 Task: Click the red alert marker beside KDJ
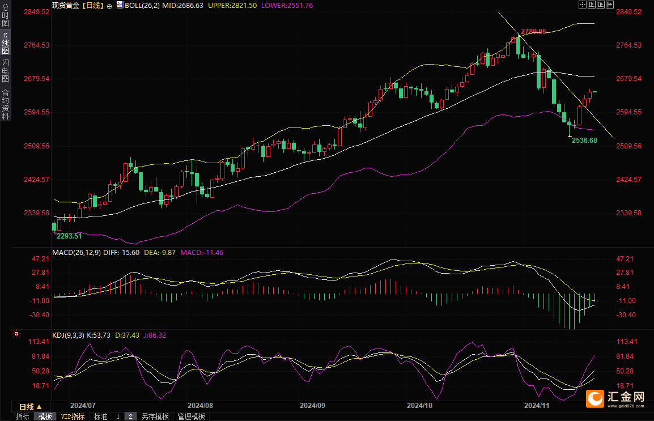[x=16, y=334]
